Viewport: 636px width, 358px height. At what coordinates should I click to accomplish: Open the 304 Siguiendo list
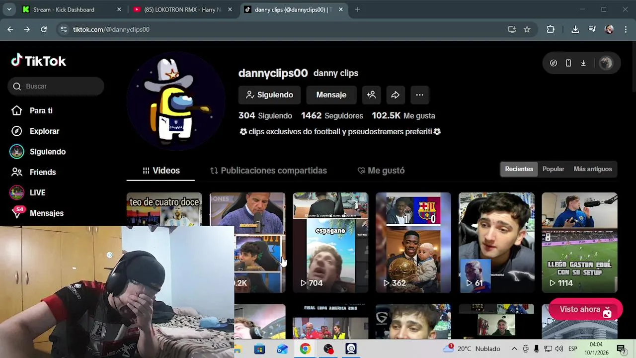pos(265,116)
